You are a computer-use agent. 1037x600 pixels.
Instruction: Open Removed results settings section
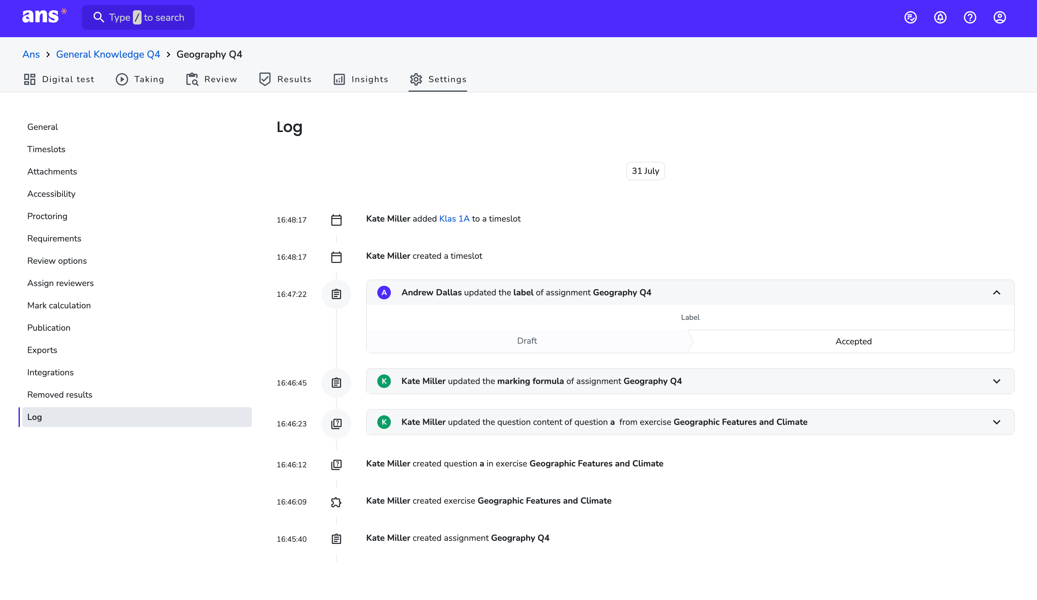pos(60,395)
